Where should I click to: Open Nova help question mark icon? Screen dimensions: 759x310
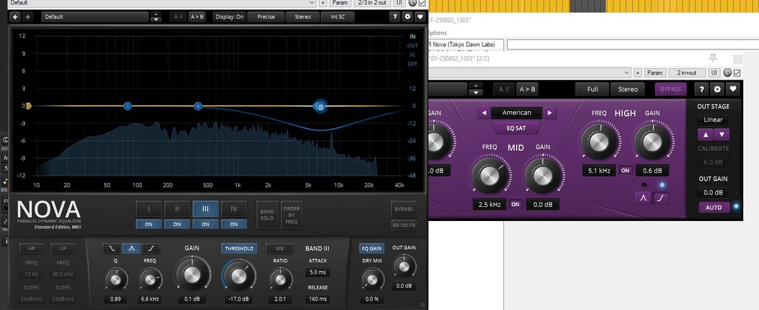click(395, 17)
